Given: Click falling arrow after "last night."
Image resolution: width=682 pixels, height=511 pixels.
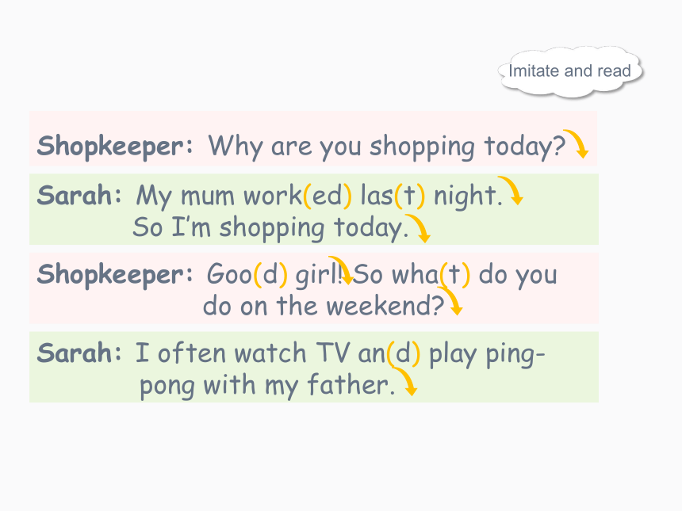Looking at the screenshot, I should coord(511,190).
